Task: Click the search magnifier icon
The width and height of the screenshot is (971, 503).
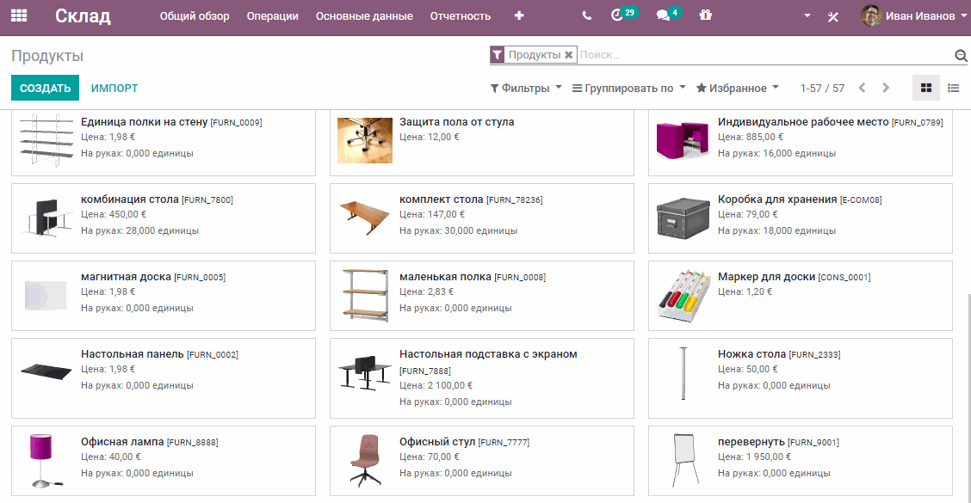Action: (x=962, y=54)
